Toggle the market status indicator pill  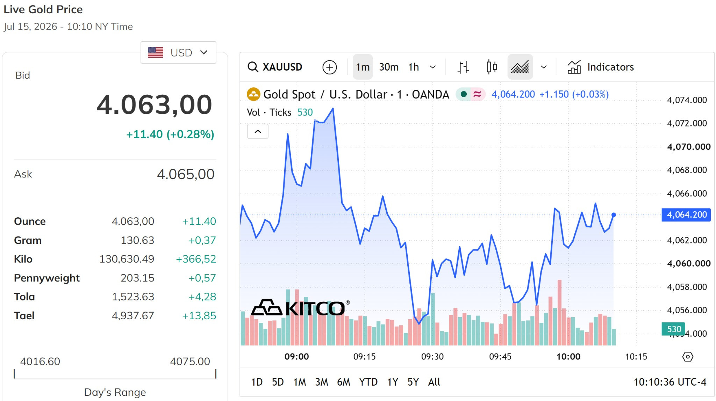click(x=471, y=94)
